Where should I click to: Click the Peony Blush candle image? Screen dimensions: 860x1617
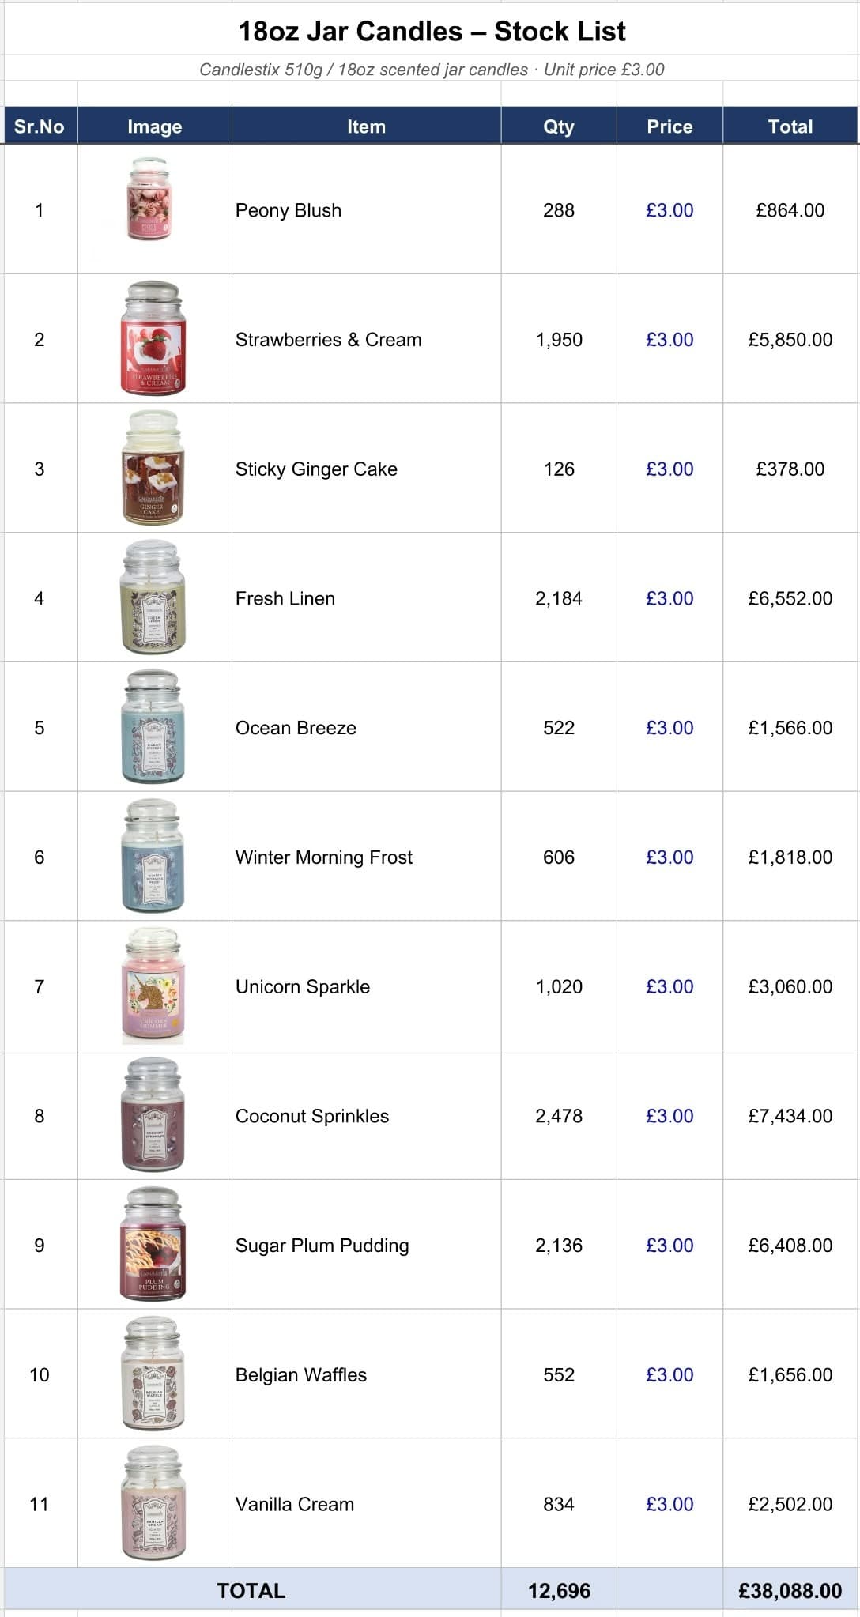click(149, 199)
